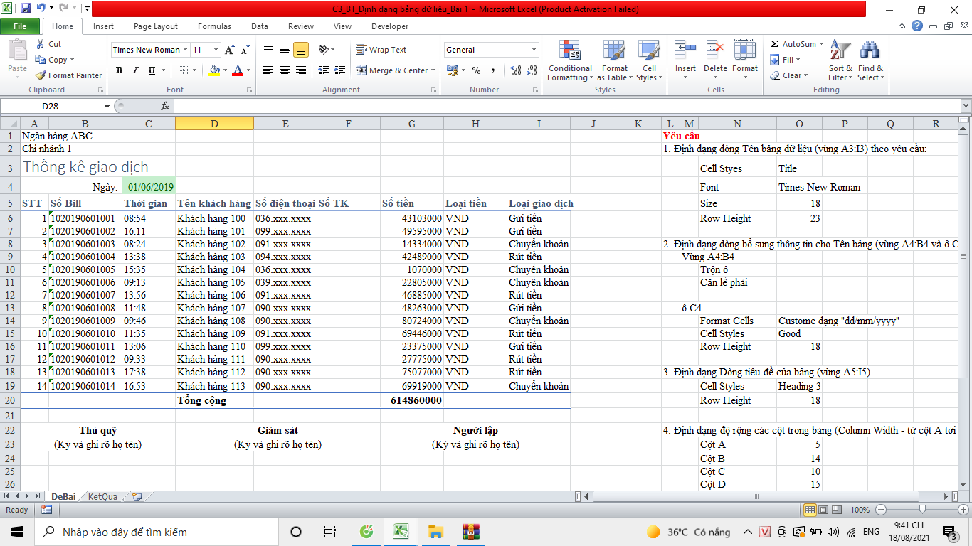Toggle Bottom Align button
This screenshot has width=972, height=546.
tap(300, 50)
